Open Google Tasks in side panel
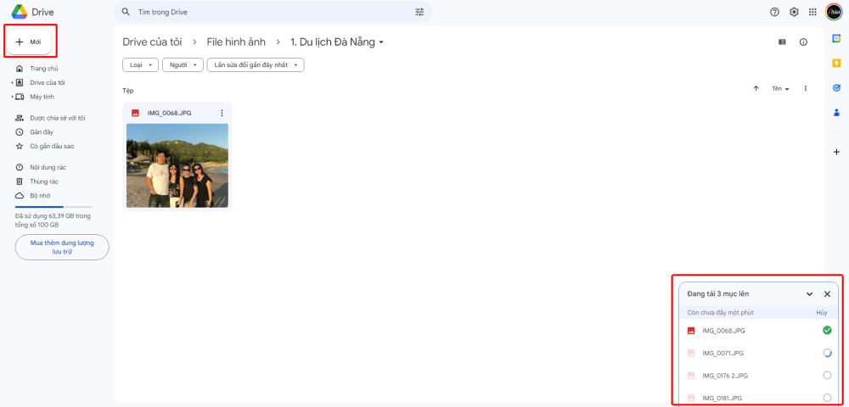Screen dimensions: 849x407 click(836, 87)
